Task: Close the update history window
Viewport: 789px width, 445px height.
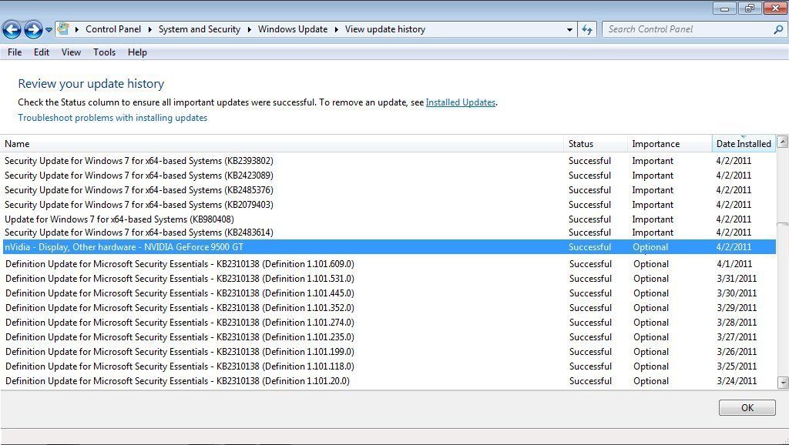Action: [x=775, y=8]
